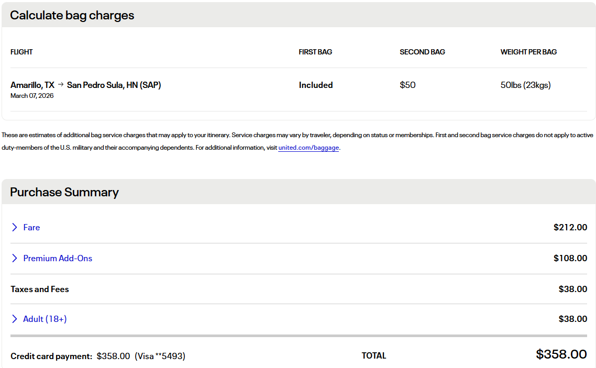Expand the Premium Add-Ons details
Image resolution: width=596 pixels, height=368 pixels.
[58, 258]
